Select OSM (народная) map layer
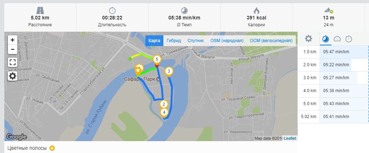This screenshot has width=369, height=153. pyautogui.click(x=227, y=41)
